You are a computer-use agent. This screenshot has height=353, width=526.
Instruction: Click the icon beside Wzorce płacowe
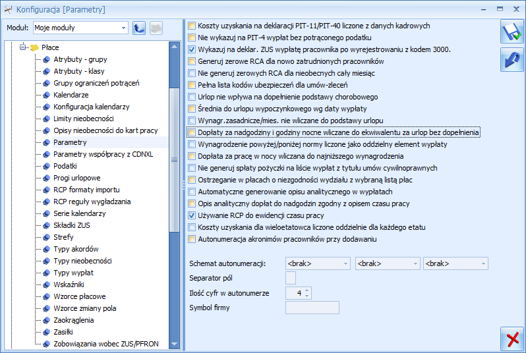pos(47,296)
